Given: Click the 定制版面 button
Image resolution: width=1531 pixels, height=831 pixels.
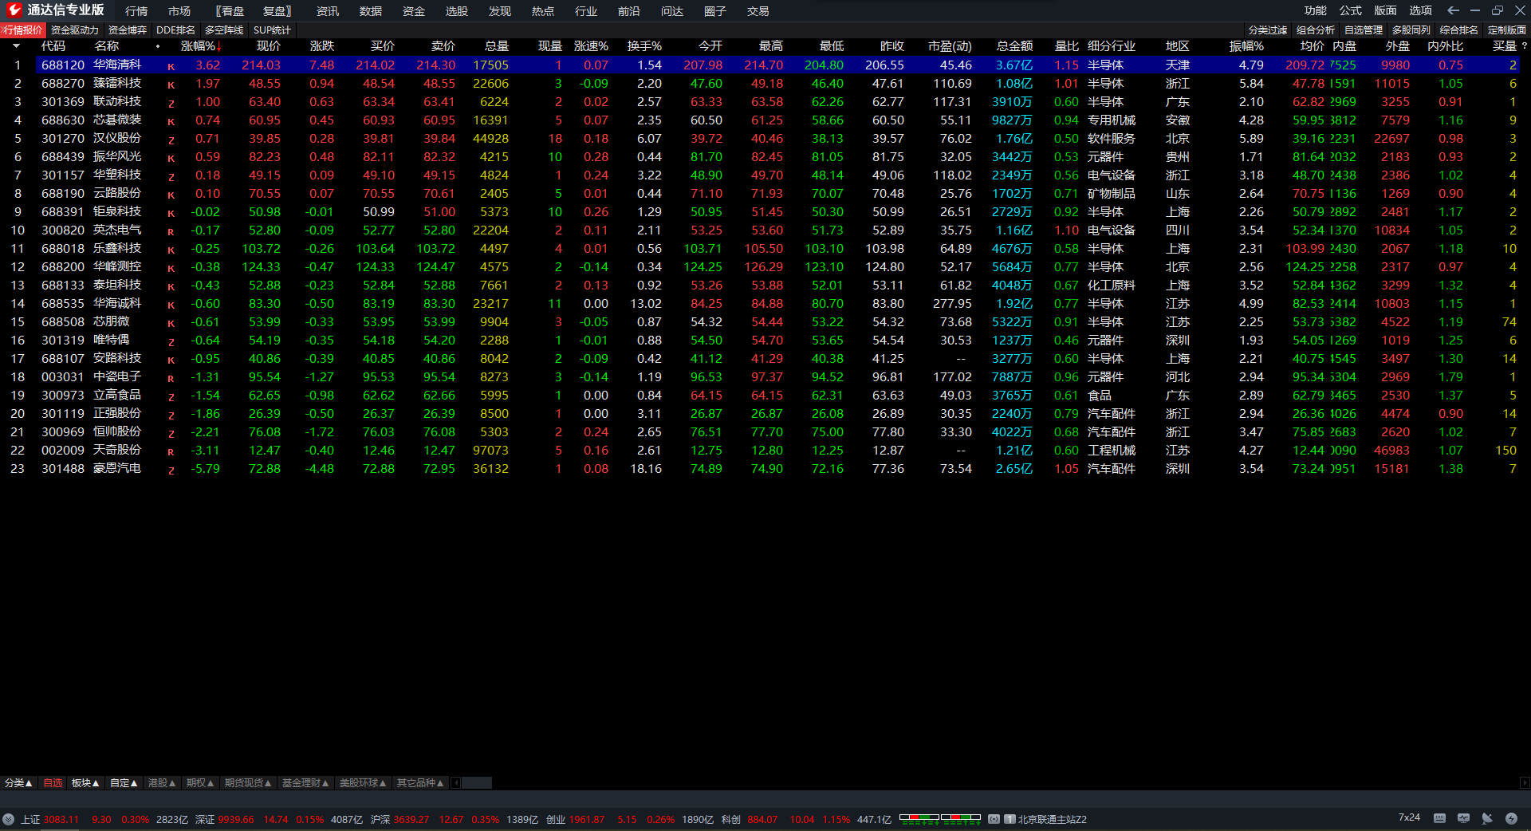Looking at the screenshot, I should [x=1507, y=30].
